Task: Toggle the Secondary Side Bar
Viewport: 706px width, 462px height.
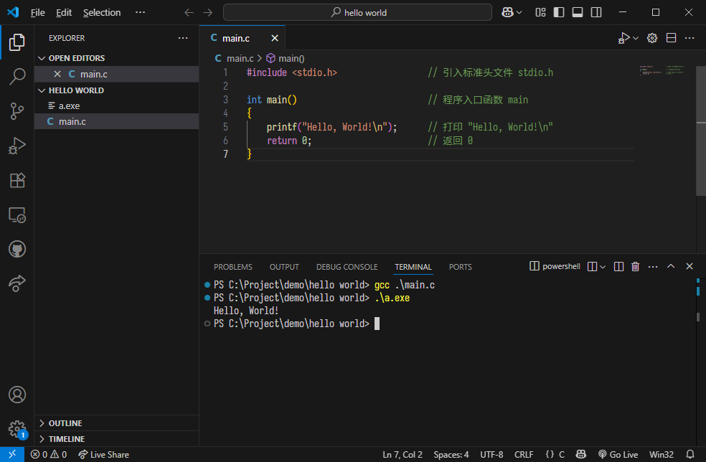Action: [x=596, y=11]
